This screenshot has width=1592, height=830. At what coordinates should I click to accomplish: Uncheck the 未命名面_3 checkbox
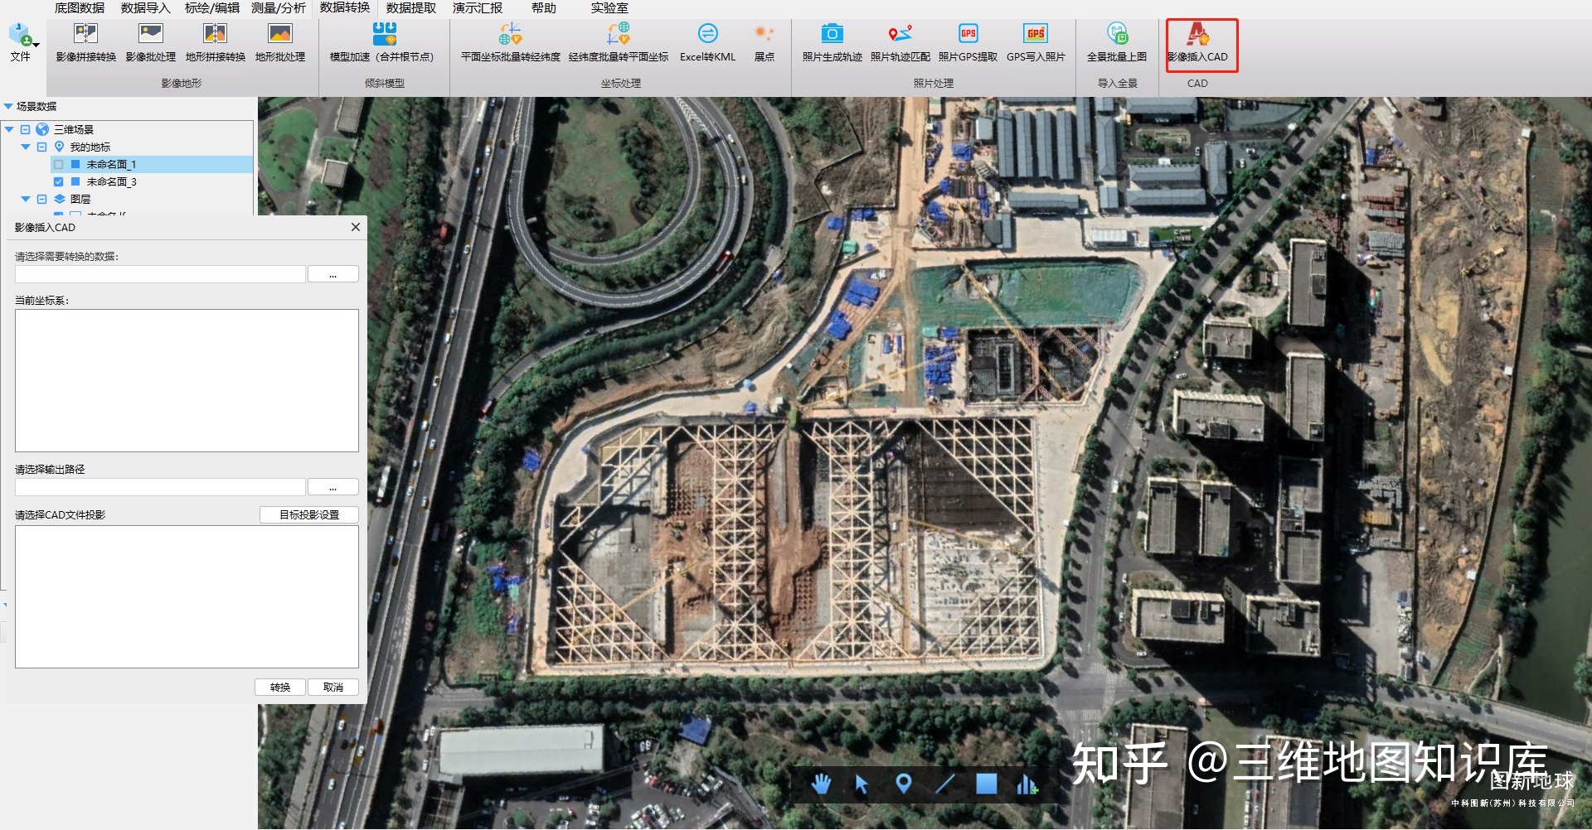coord(59,182)
